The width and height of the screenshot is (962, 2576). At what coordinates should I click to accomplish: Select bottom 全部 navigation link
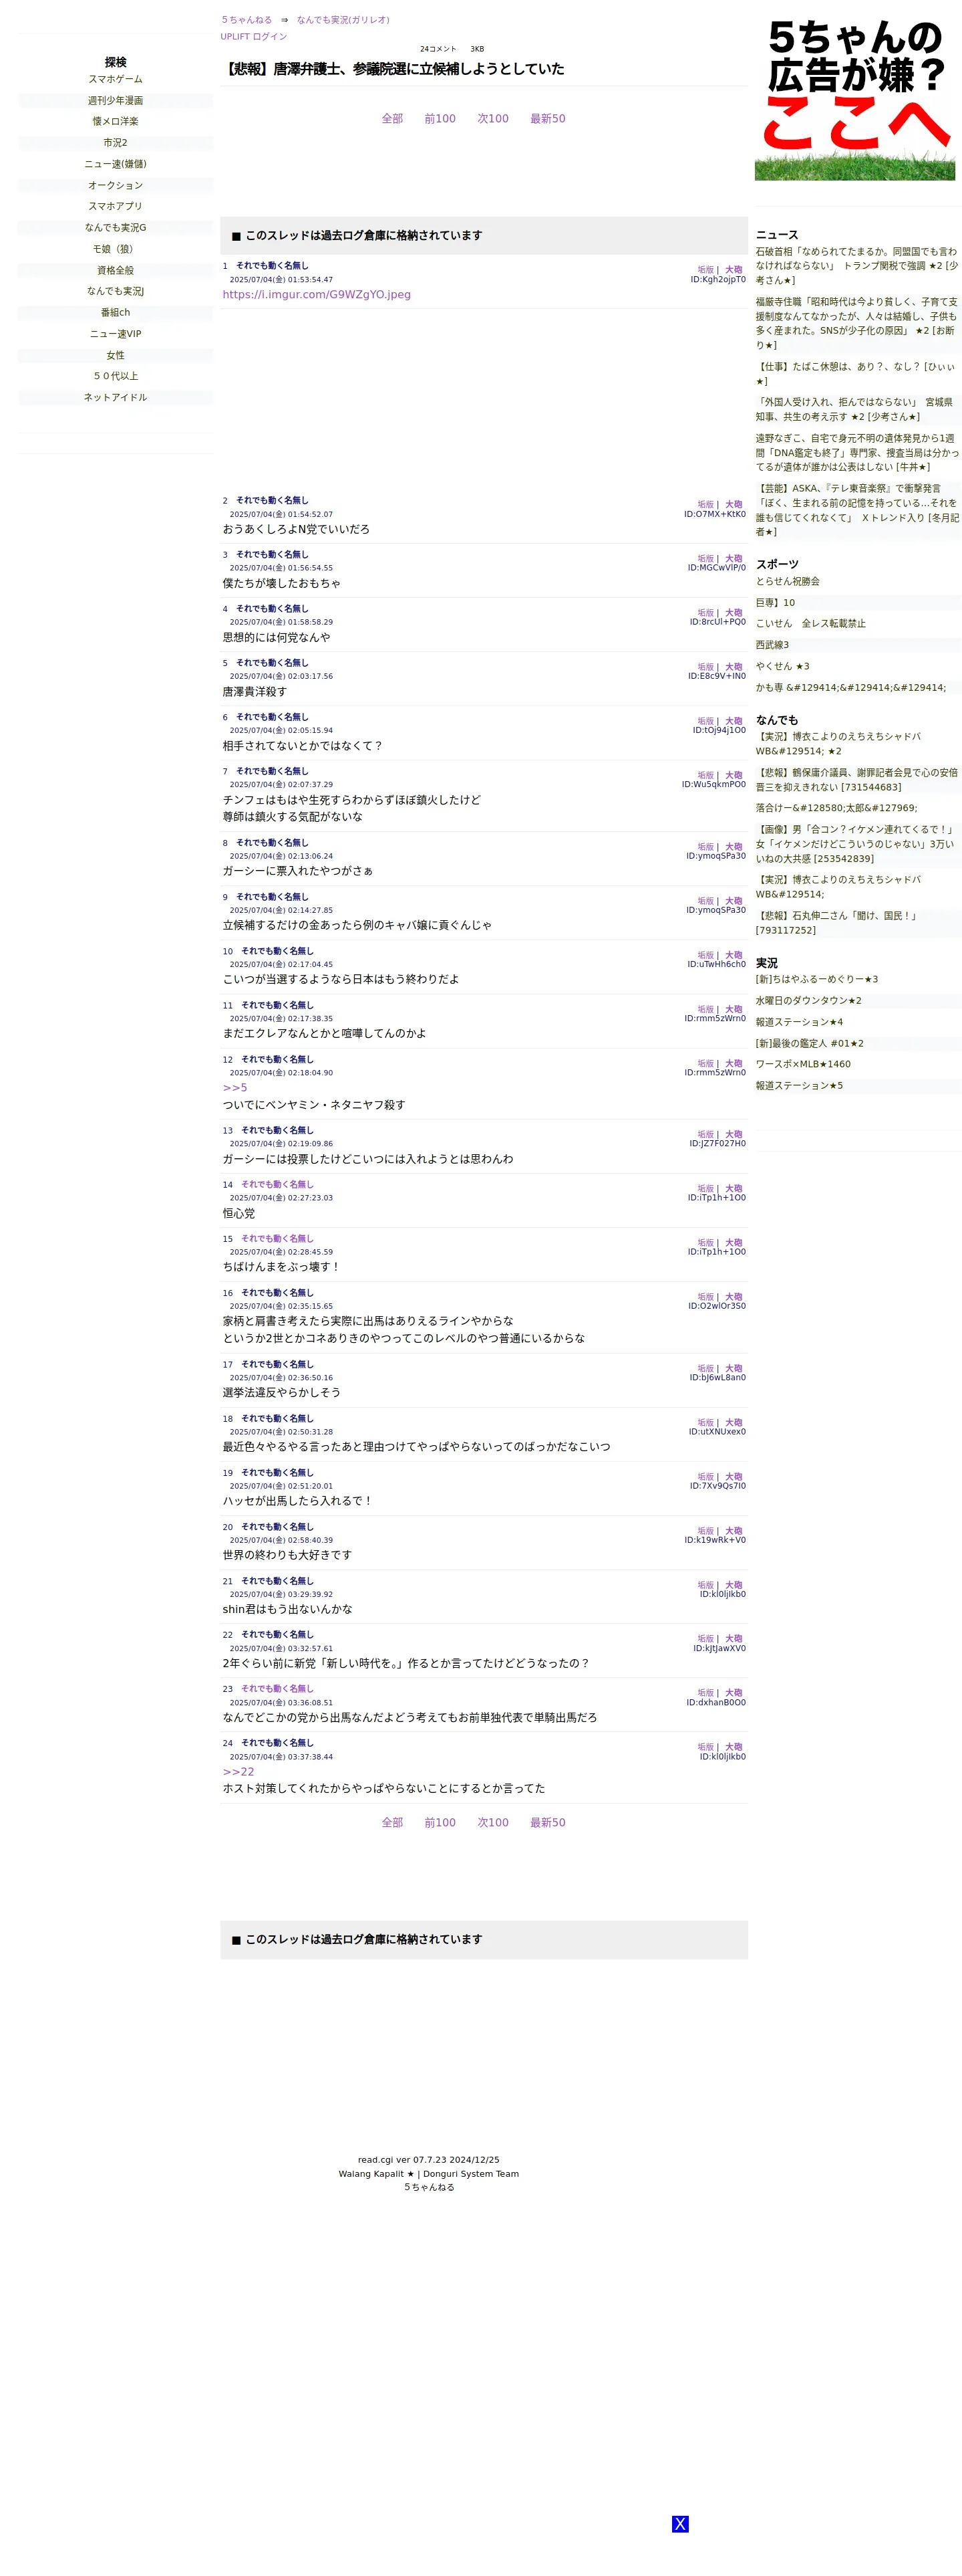point(391,1823)
